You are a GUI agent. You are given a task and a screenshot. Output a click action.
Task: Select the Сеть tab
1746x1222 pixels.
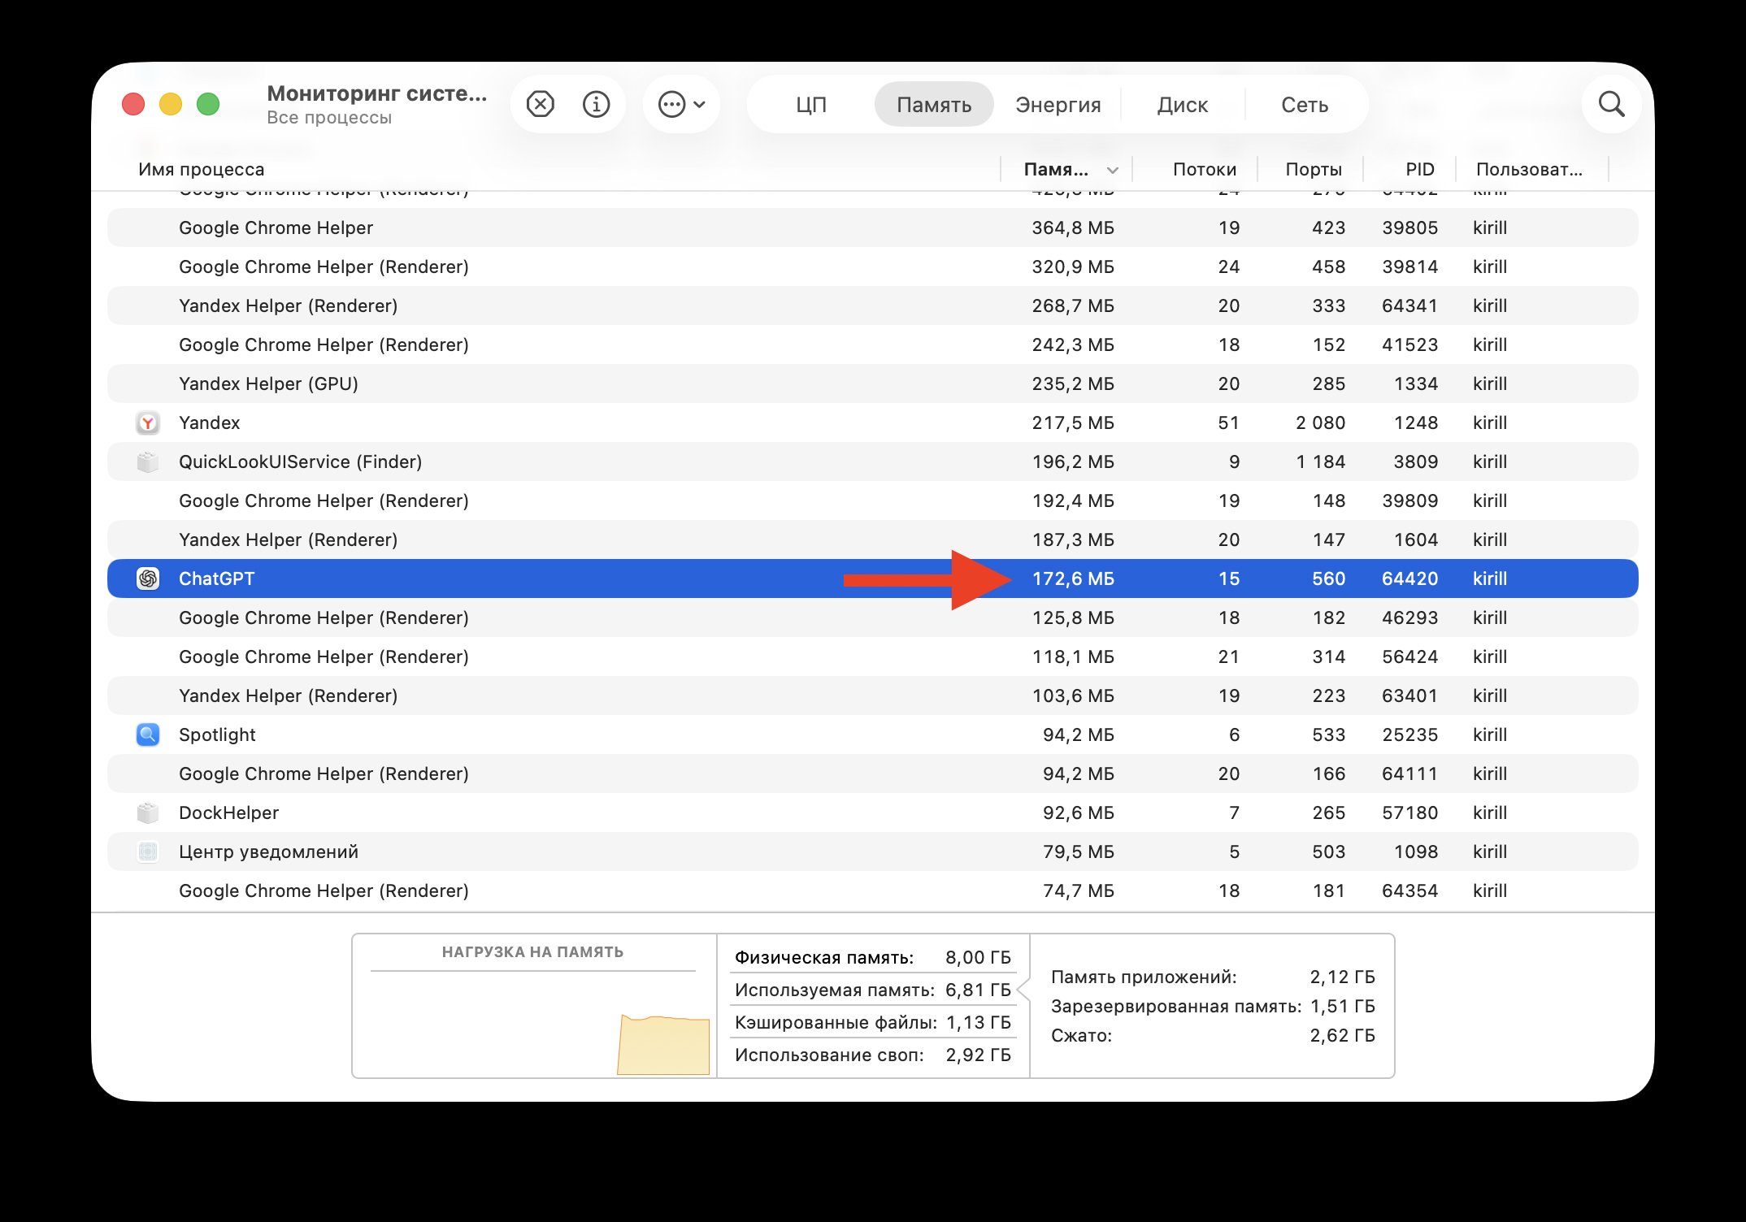[1305, 105]
